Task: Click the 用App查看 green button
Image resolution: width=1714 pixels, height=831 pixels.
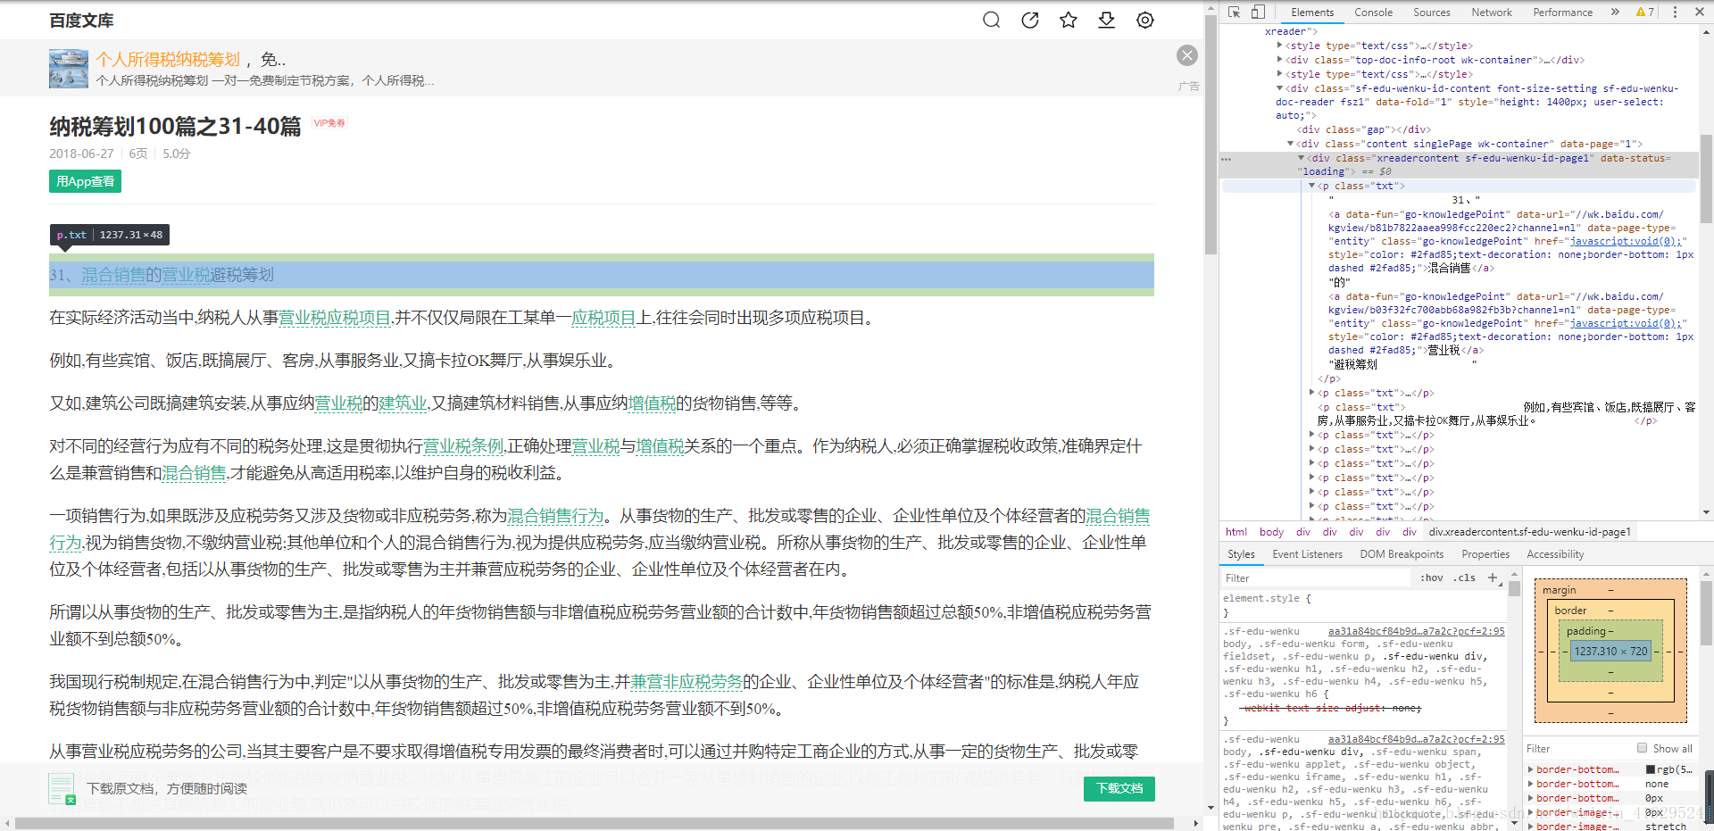Action: [x=85, y=181]
